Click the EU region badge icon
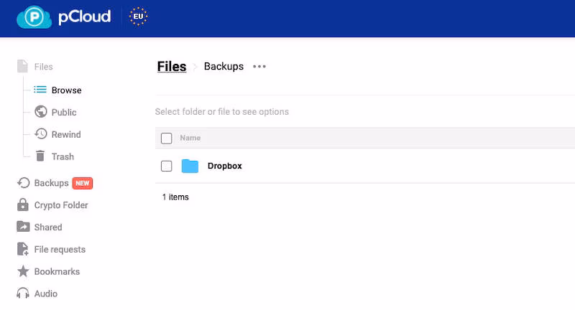The width and height of the screenshot is (575, 310). (137, 17)
